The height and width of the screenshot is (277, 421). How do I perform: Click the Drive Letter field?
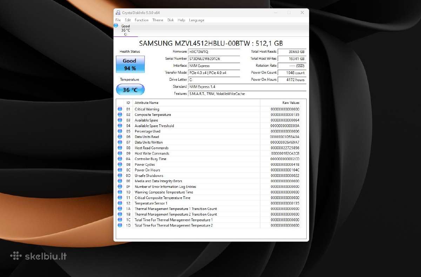point(214,80)
